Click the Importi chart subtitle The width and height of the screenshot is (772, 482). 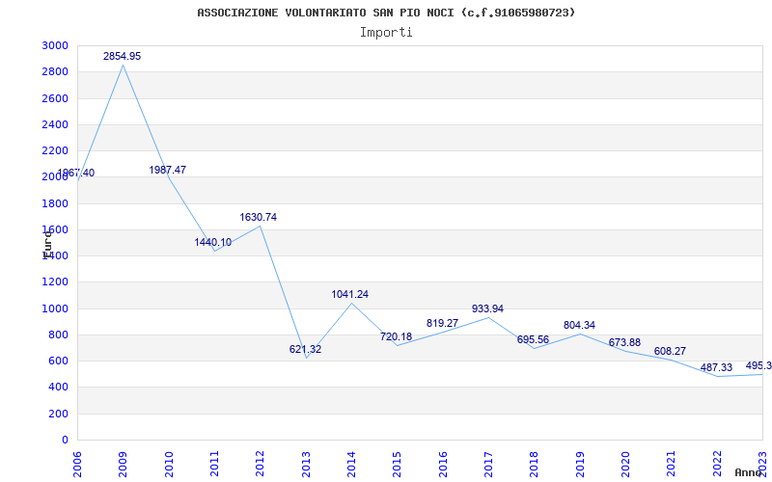[386, 33]
